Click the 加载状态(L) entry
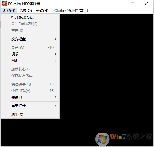This screenshot has height=147, width=154. coord(30,69)
